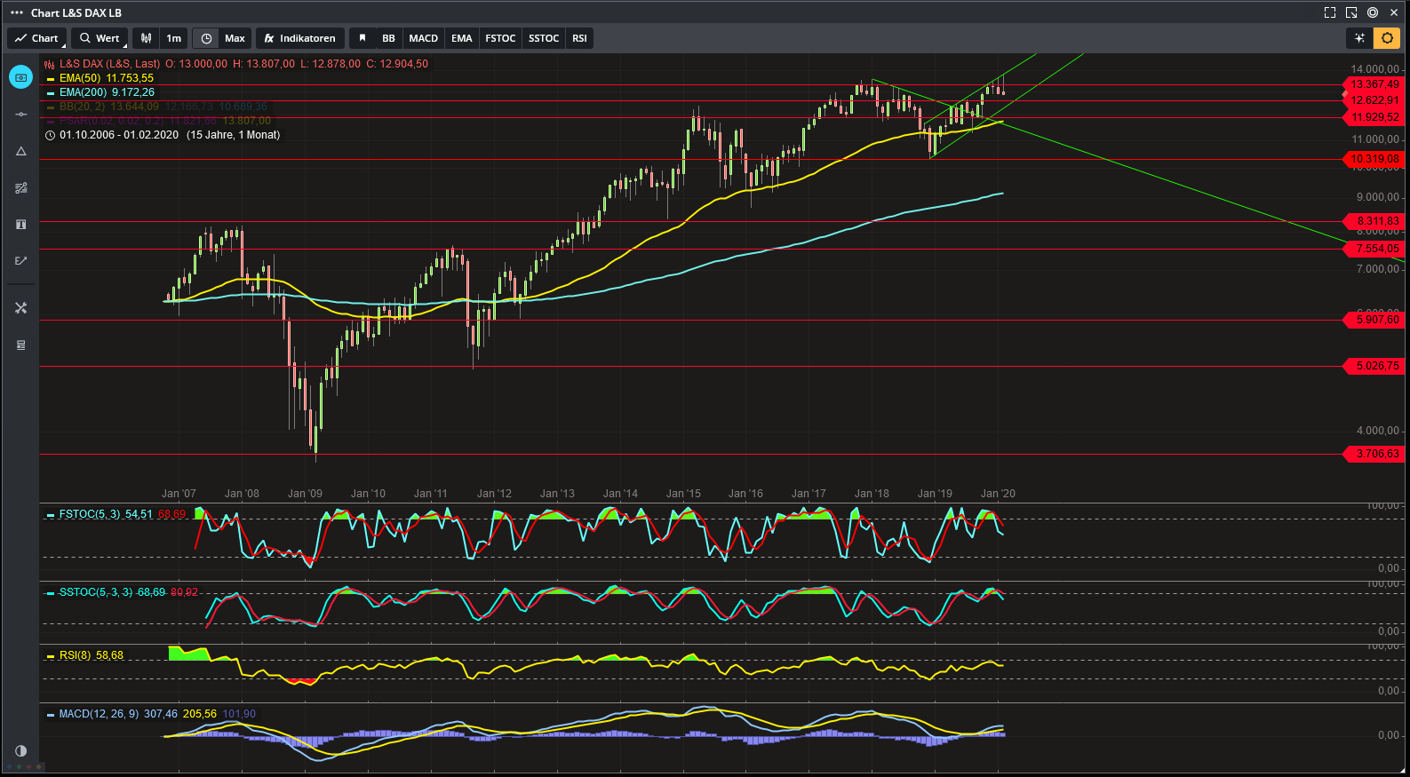1410x777 pixels.
Task: Close the Chart L&S DAX LB window
Action: click(1394, 12)
